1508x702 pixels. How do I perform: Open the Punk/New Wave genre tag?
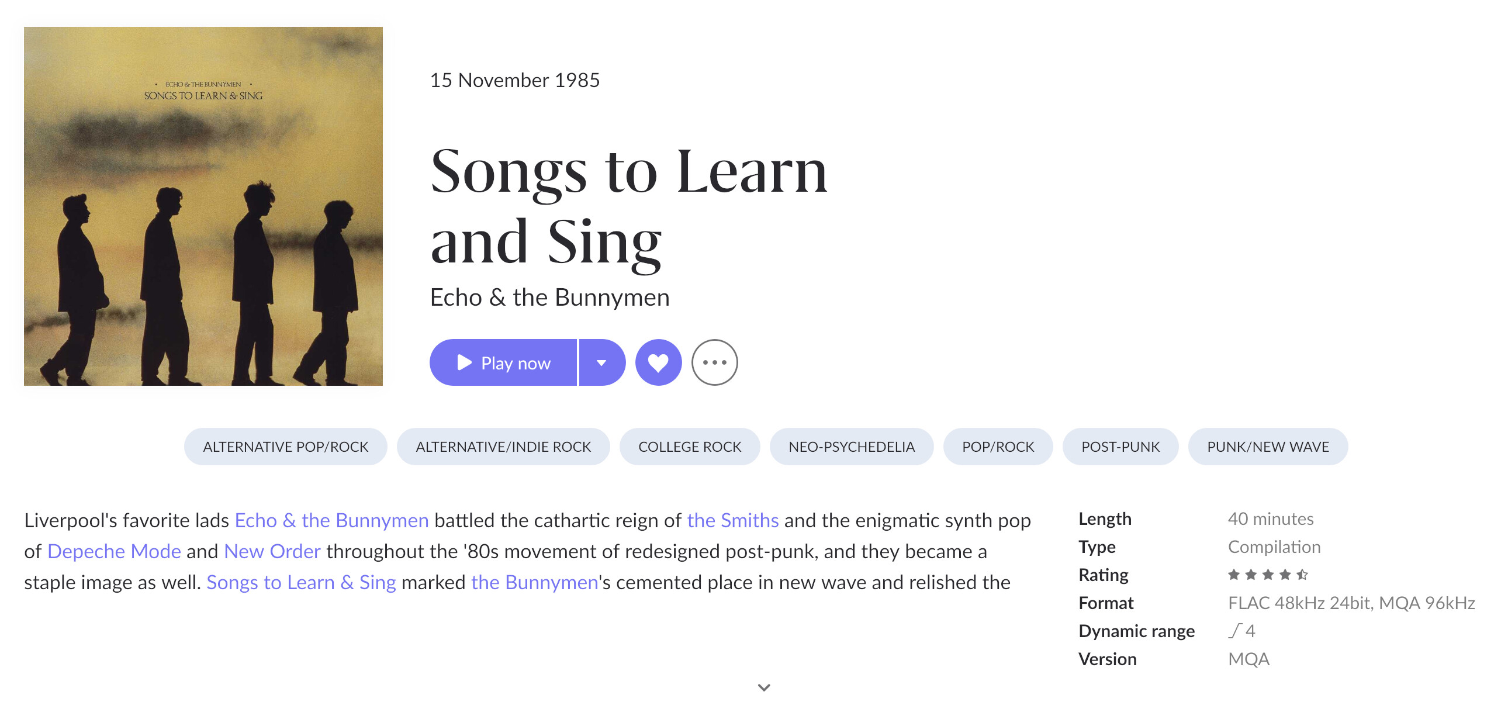(1267, 447)
